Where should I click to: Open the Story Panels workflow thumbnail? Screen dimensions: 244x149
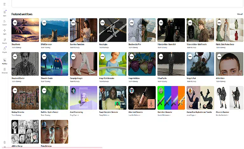pos(25,30)
